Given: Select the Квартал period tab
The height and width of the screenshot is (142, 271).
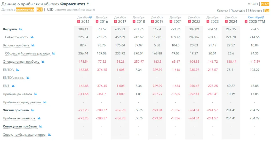Looking at the screenshot, I should 222,11.
